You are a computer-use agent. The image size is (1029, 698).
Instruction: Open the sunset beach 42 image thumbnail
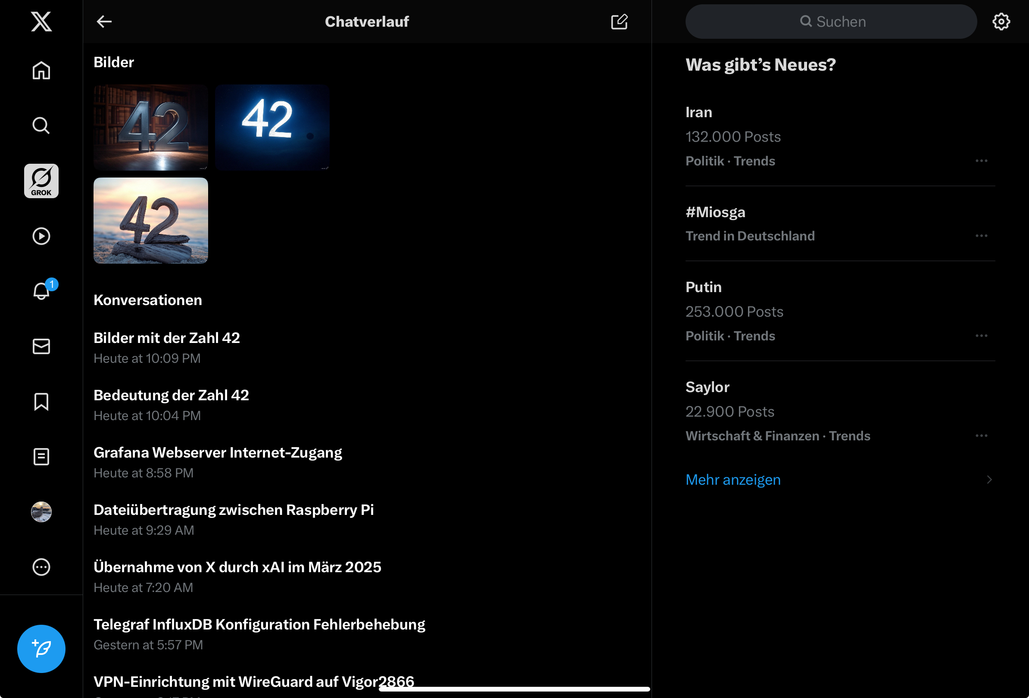[x=150, y=221]
